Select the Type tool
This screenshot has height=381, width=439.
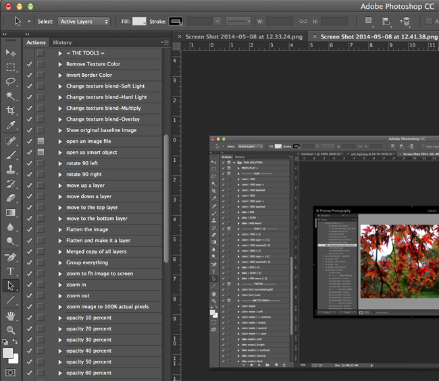tap(11, 272)
